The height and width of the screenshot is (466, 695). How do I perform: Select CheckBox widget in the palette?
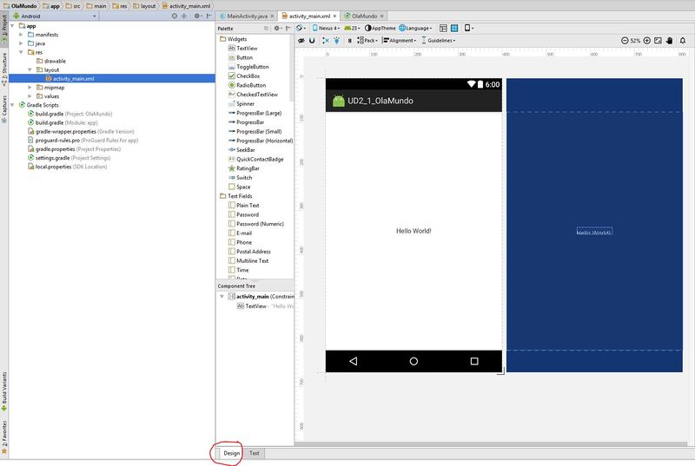pyautogui.click(x=248, y=75)
